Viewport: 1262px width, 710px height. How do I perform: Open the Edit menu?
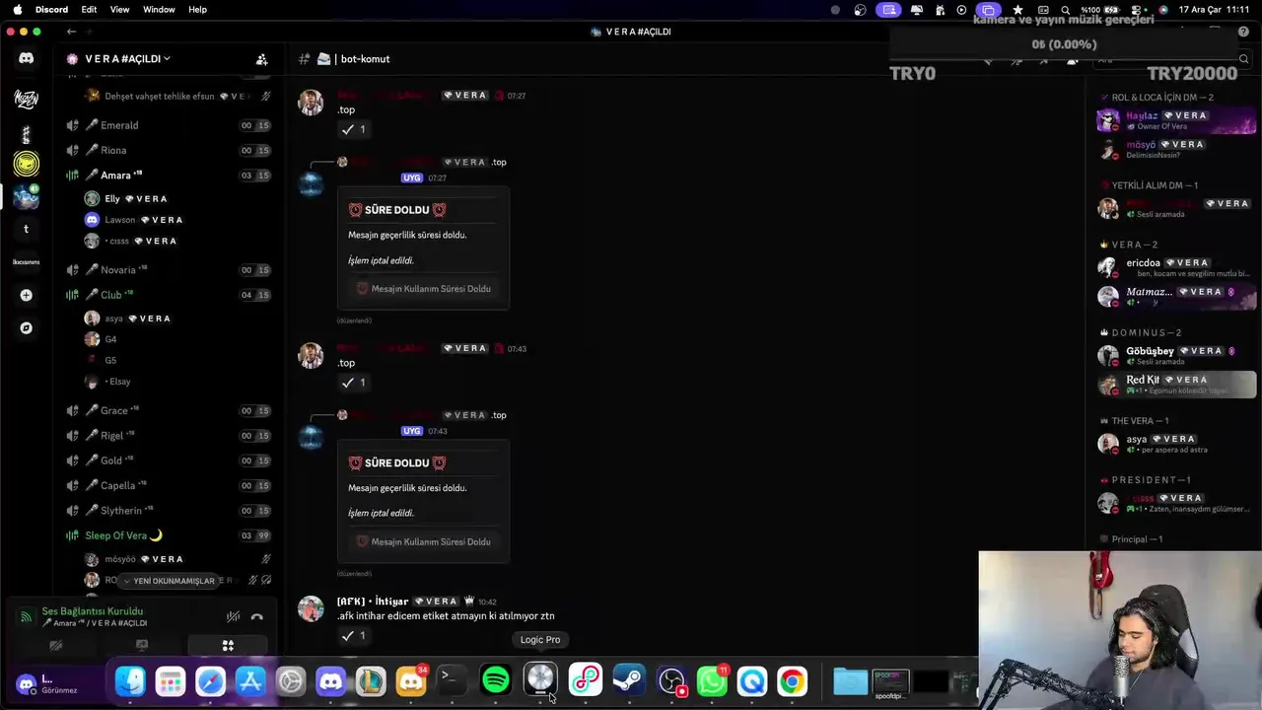coord(89,10)
